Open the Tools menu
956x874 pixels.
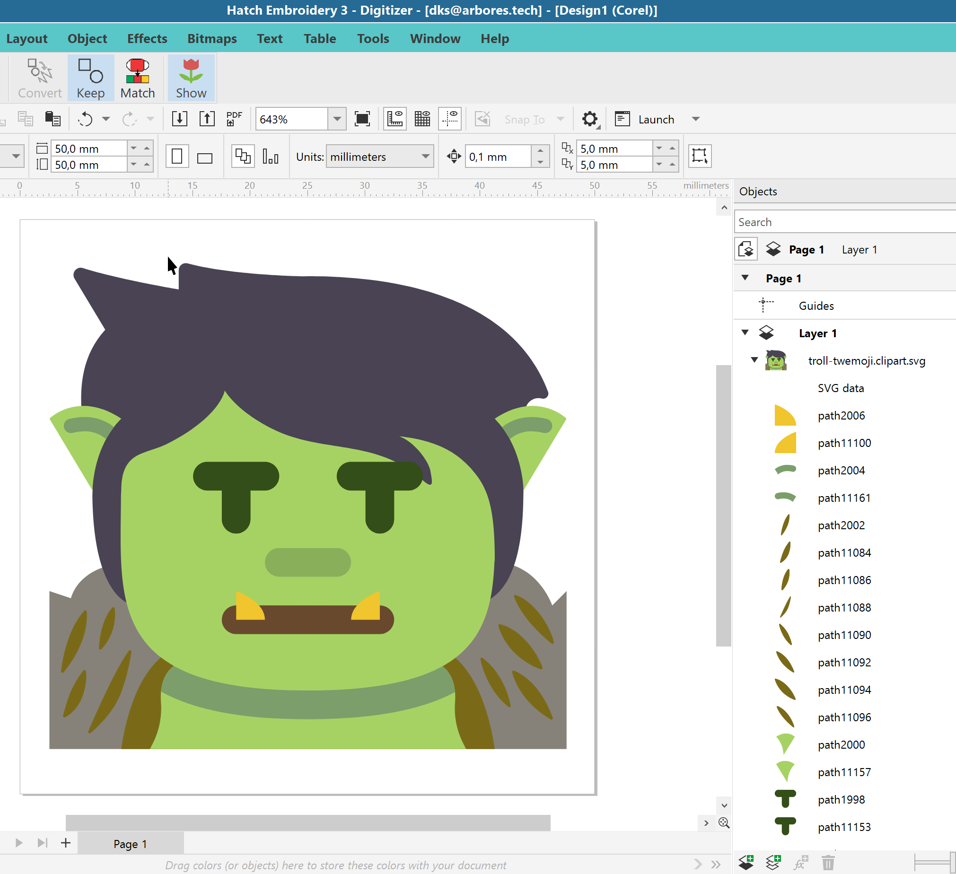coord(373,38)
